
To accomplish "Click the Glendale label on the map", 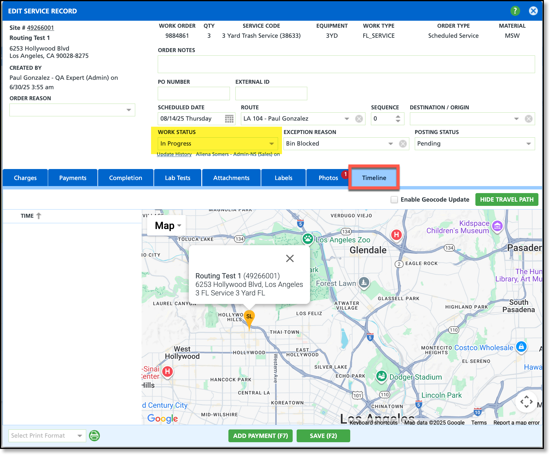I will click(x=368, y=250).
